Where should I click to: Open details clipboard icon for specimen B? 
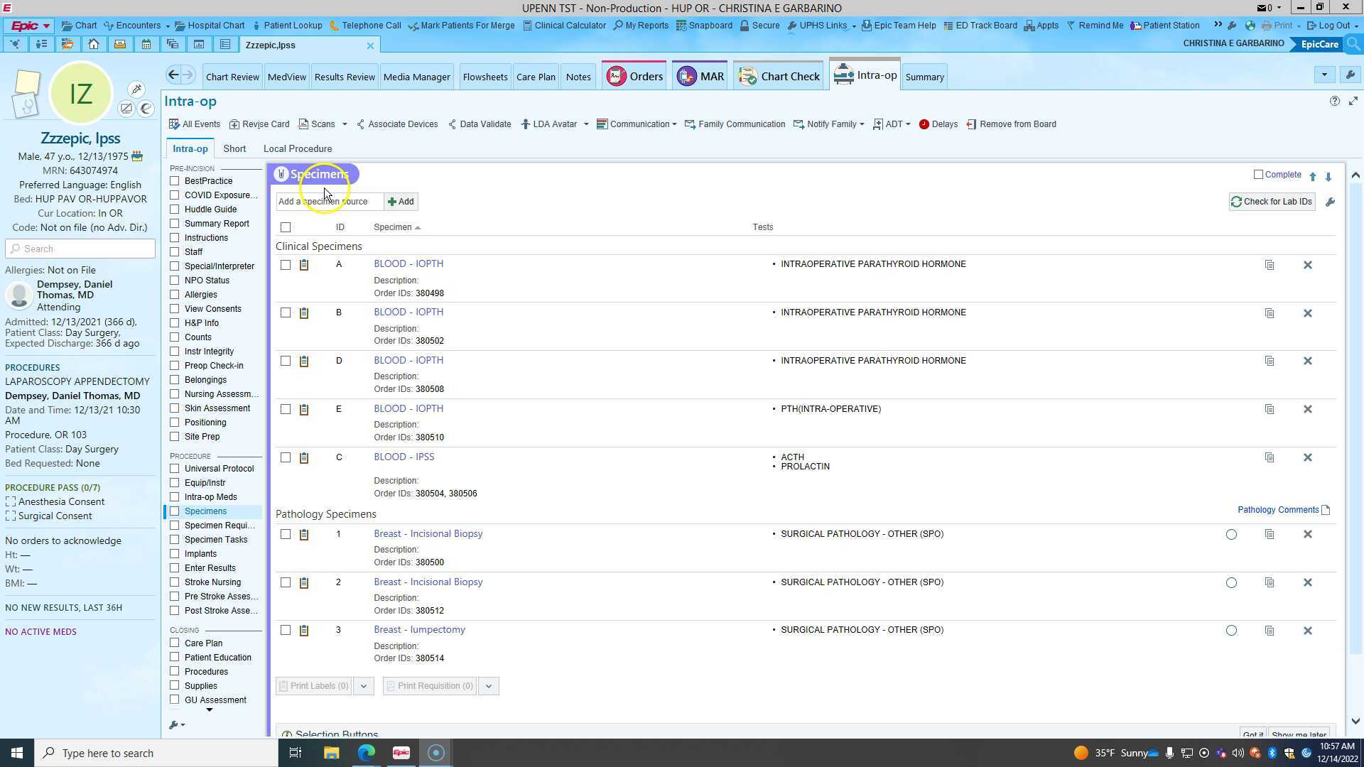click(304, 313)
